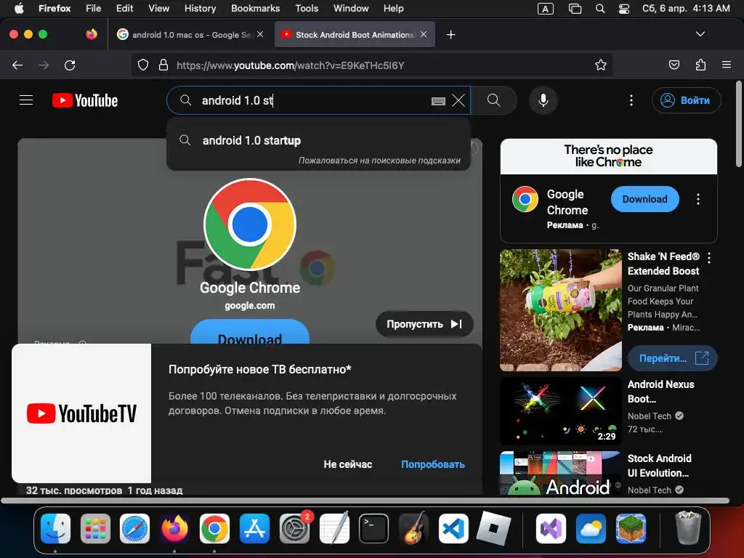This screenshot has height=558, width=744.
Task: Close the Google search tab
Action: 260,34
